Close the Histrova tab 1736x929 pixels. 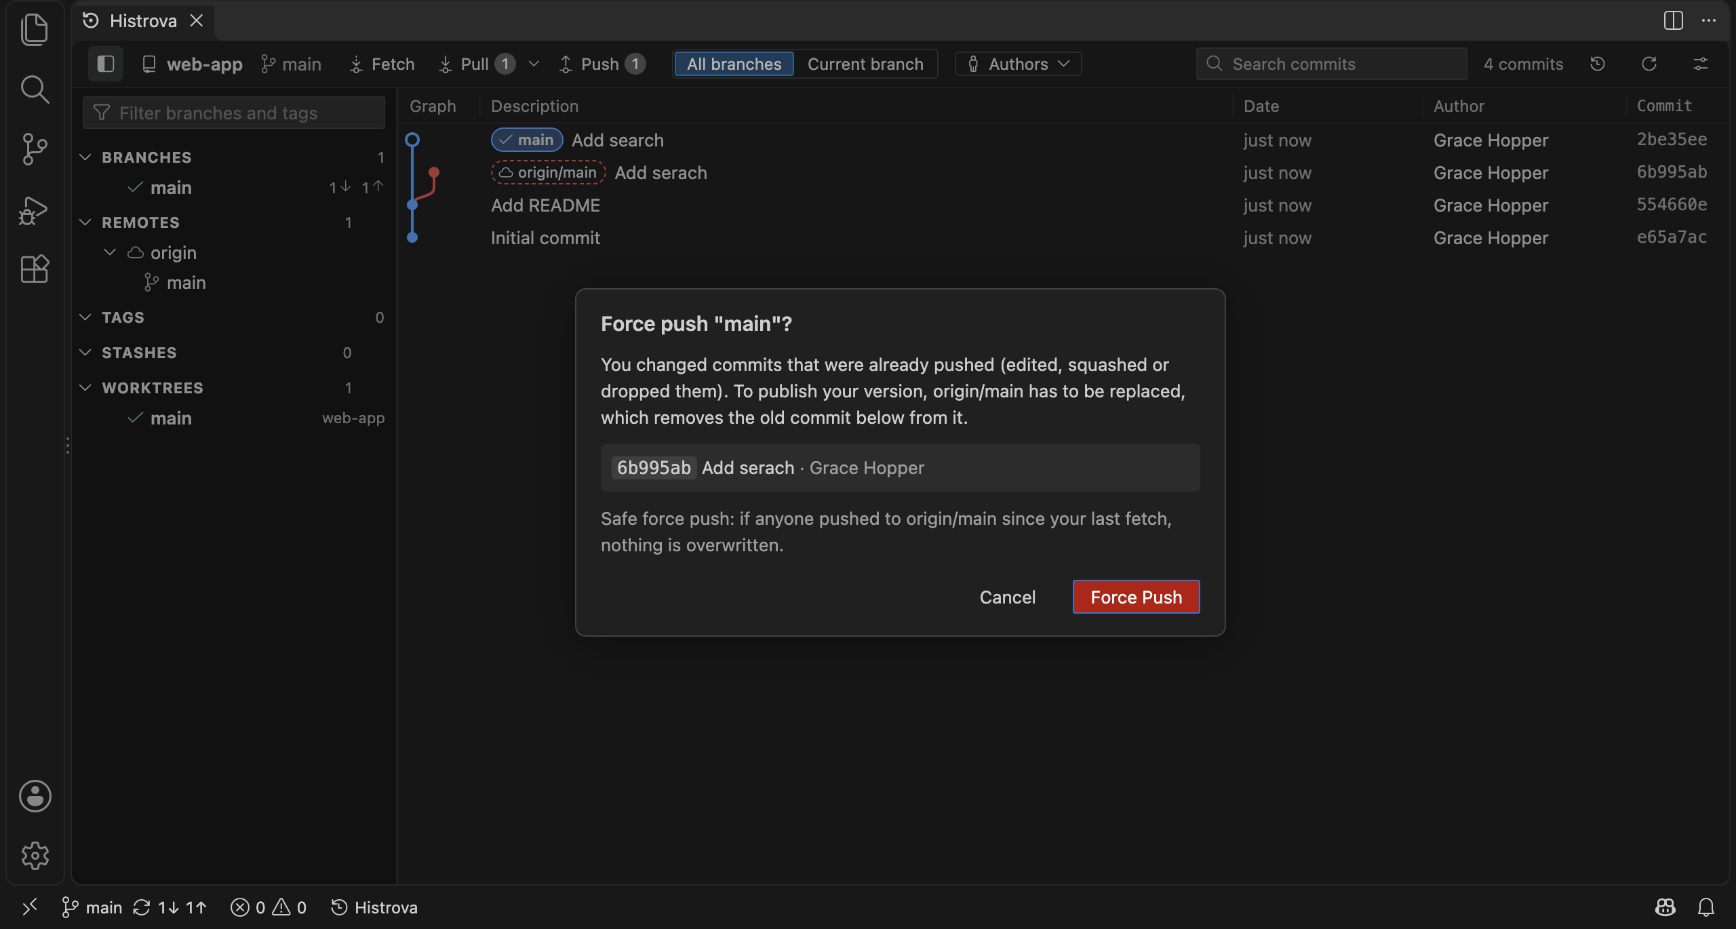coord(197,21)
